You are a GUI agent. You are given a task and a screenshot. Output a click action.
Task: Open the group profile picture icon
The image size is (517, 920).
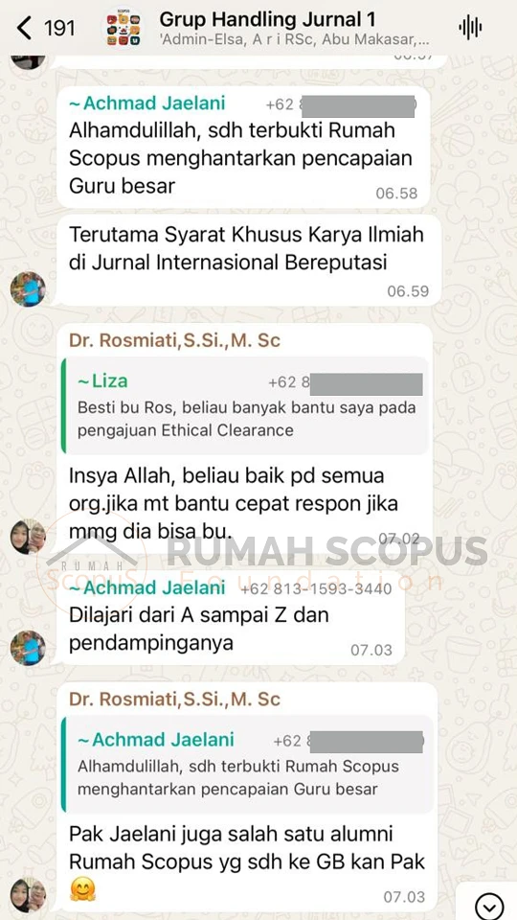[x=124, y=28]
